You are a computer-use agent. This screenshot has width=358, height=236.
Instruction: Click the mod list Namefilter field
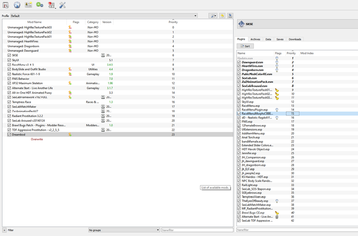[197, 230]
